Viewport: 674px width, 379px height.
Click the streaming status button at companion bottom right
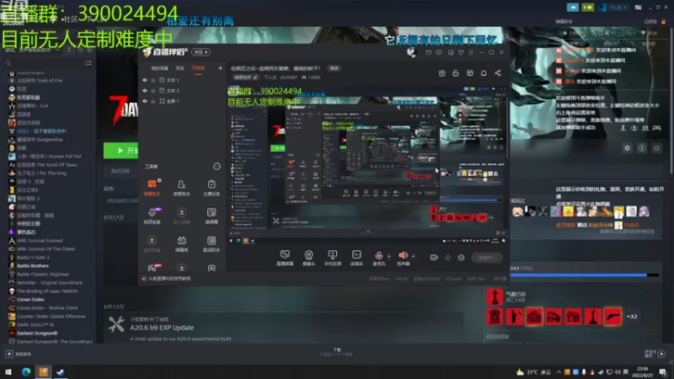pos(487,258)
